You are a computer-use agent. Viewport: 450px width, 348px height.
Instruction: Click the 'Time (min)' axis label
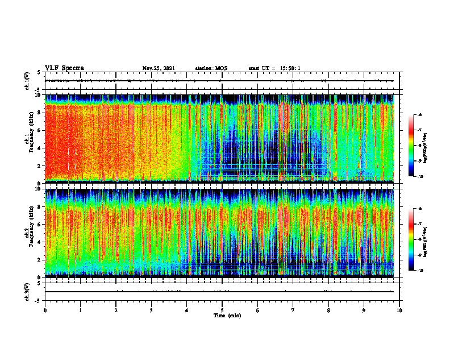(227, 316)
